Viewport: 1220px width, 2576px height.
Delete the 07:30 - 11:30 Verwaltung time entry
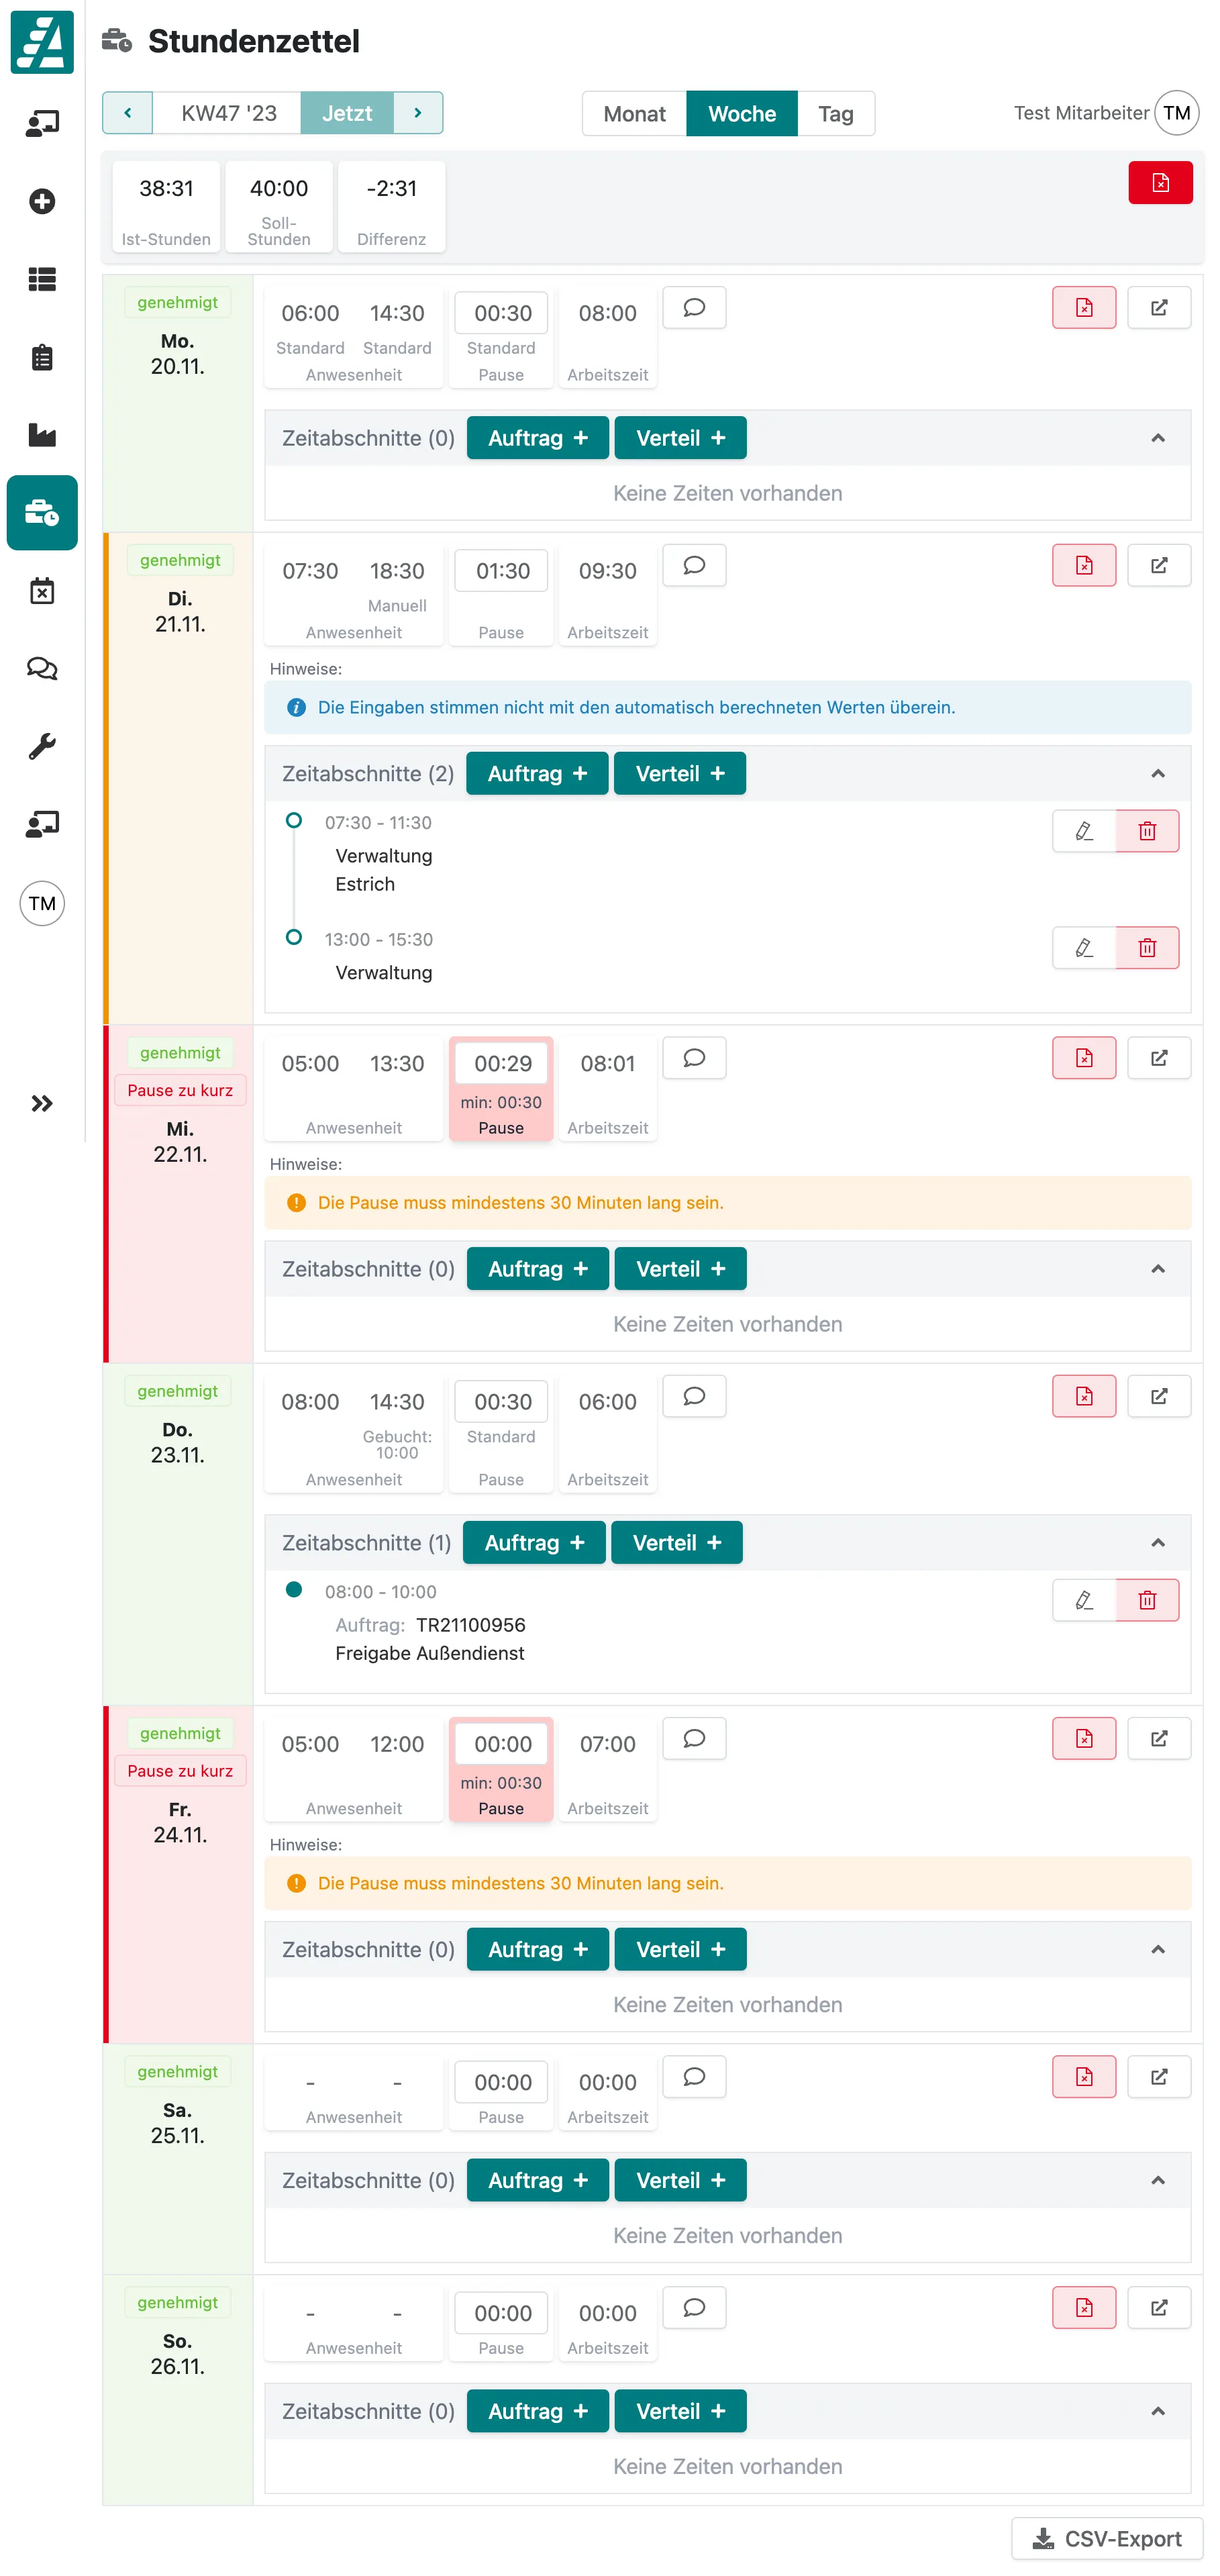1147,831
